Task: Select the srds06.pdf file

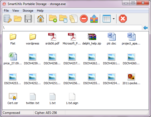Action: tap(52, 39)
